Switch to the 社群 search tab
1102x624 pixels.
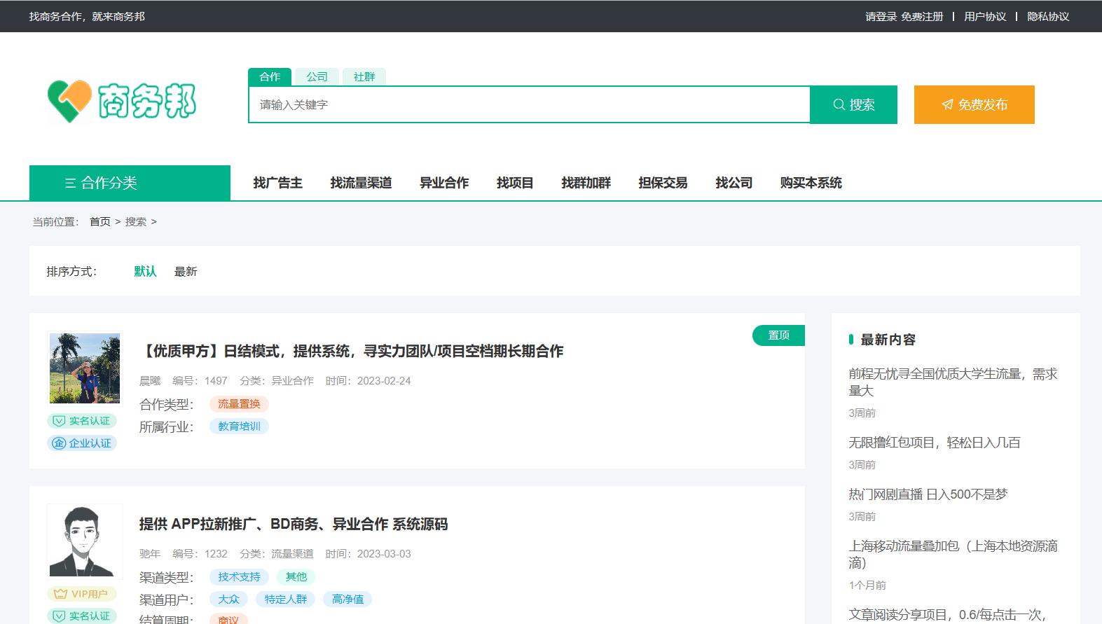pyautogui.click(x=364, y=77)
